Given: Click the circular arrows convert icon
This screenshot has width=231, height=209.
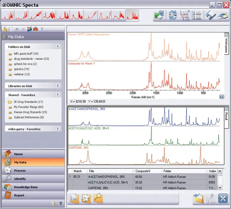Looking at the screenshot, I should (x=173, y=16).
